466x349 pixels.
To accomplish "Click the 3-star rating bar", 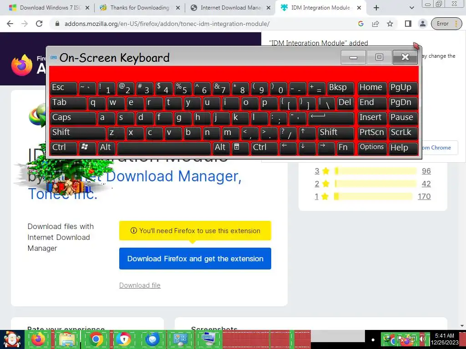I will coord(375,171).
